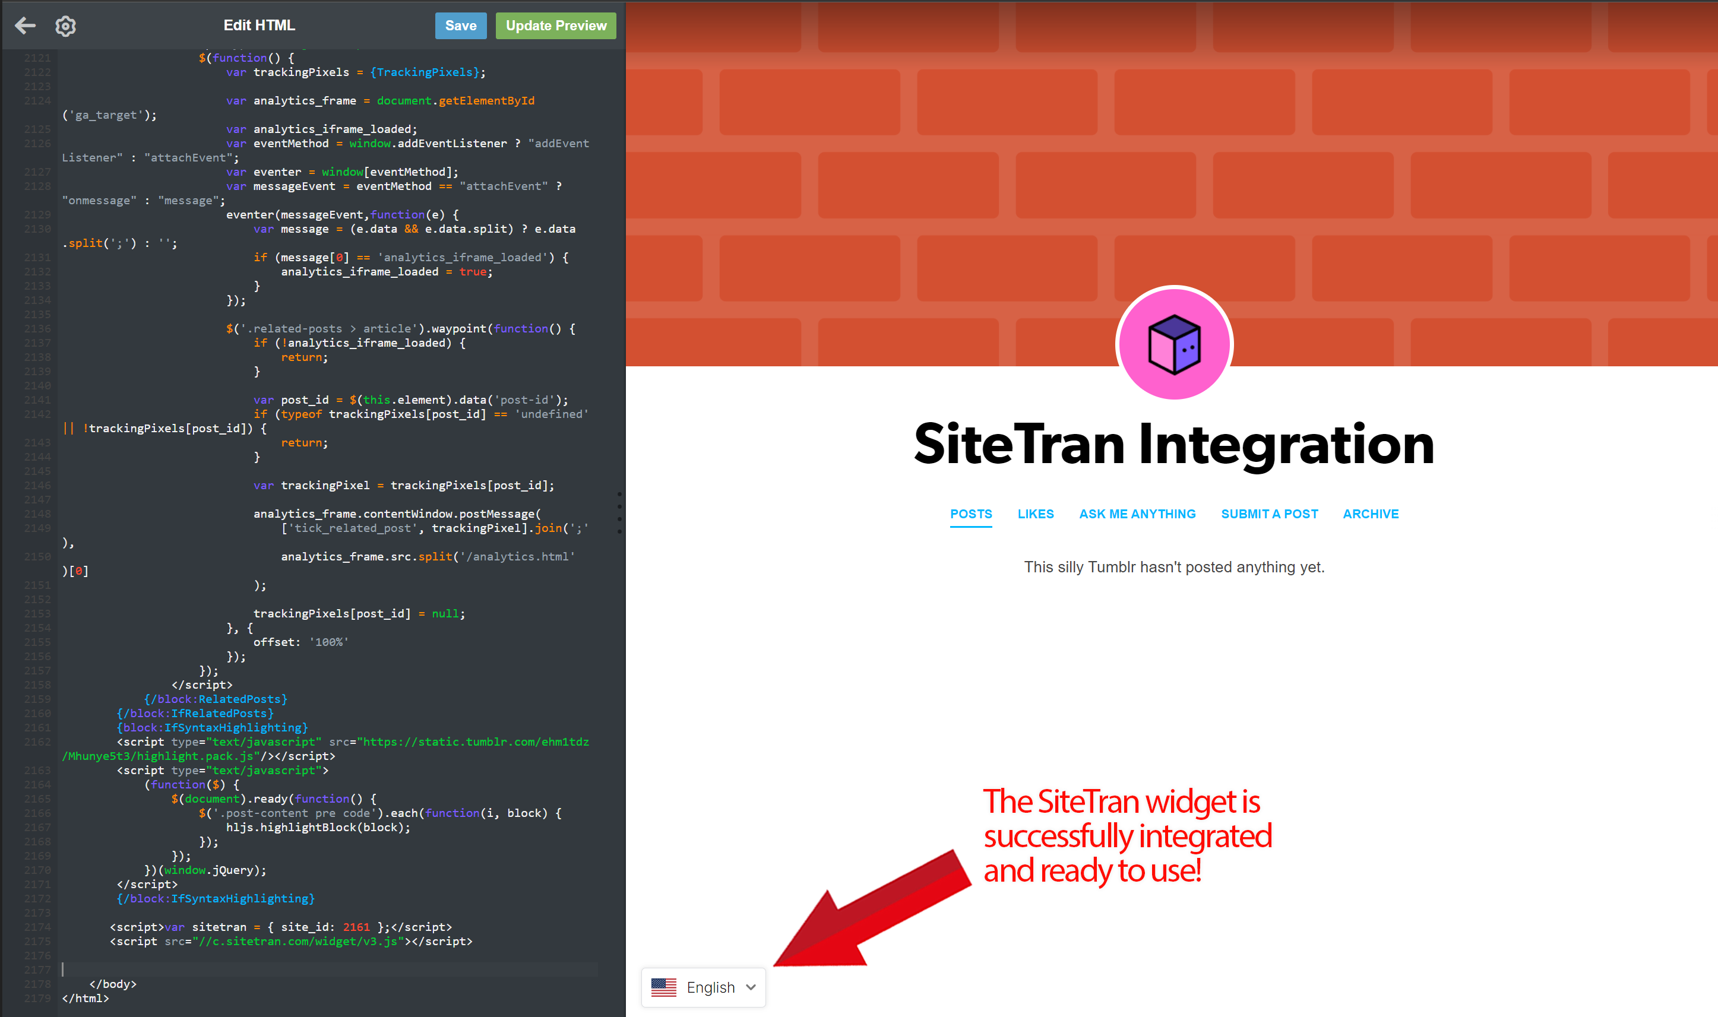Select the LIKES tab on blog
This screenshot has height=1017, width=1718.
(x=1035, y=515)
